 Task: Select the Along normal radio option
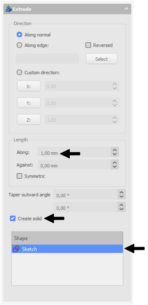tap(19, 35)
